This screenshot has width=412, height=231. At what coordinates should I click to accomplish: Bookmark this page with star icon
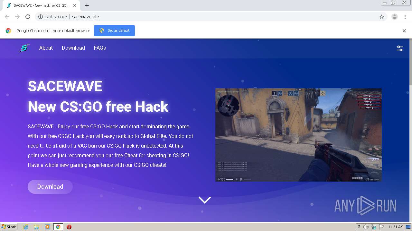click(x=382, y=17)
